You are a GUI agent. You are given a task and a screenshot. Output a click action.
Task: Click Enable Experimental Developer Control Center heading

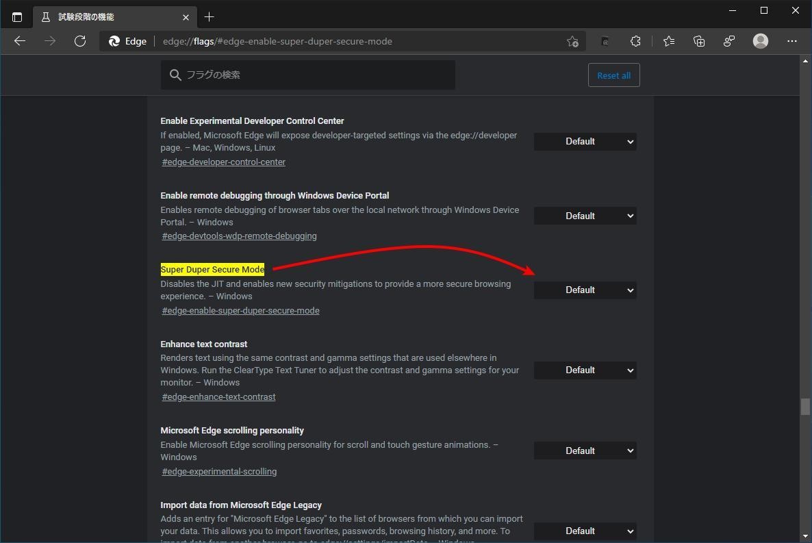pyautogui.click(x=252, y=121)
